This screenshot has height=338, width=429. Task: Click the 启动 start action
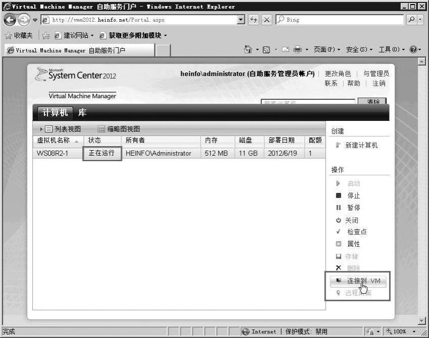coord(348,183)
